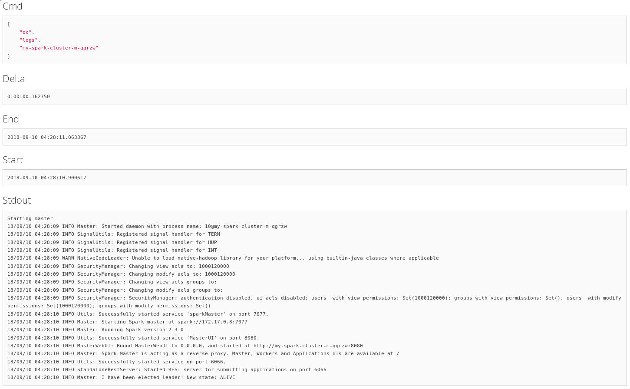
Task: Select the "oc" string in Cmd block
Action: click(x=26, y=32)
